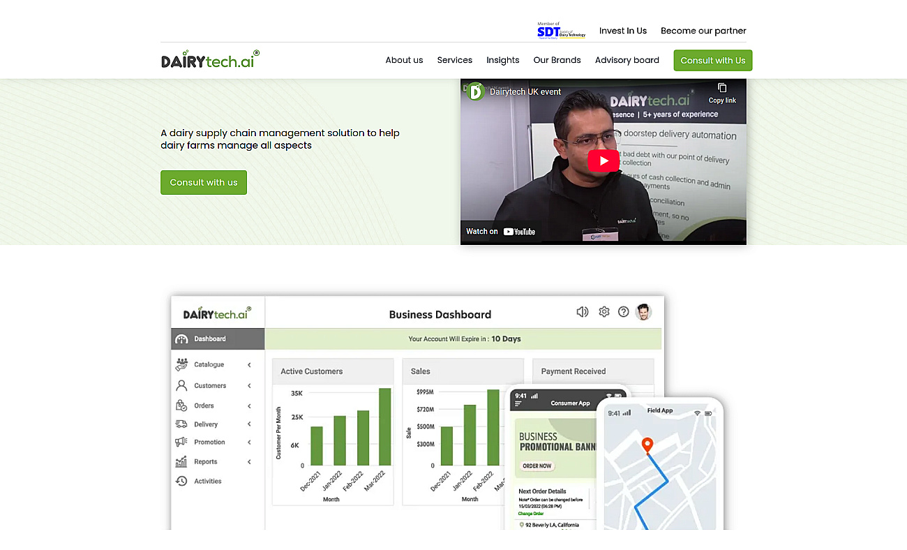The image size is (907, 550).
Task: Click the Reports chart sidebar icon
Action: (x=181, y=461)
